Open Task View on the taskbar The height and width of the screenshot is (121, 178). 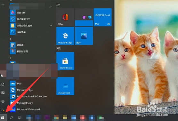pos(20,117)
